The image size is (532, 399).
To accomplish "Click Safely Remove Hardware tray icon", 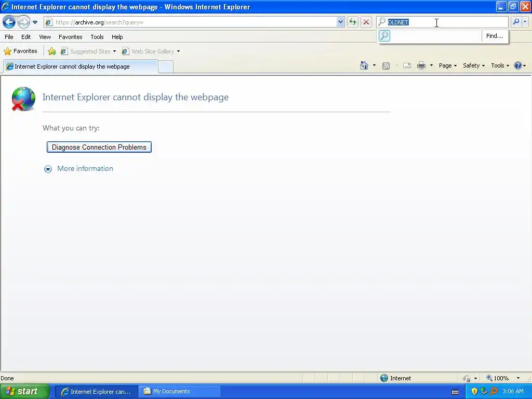I will pos(484,392).
